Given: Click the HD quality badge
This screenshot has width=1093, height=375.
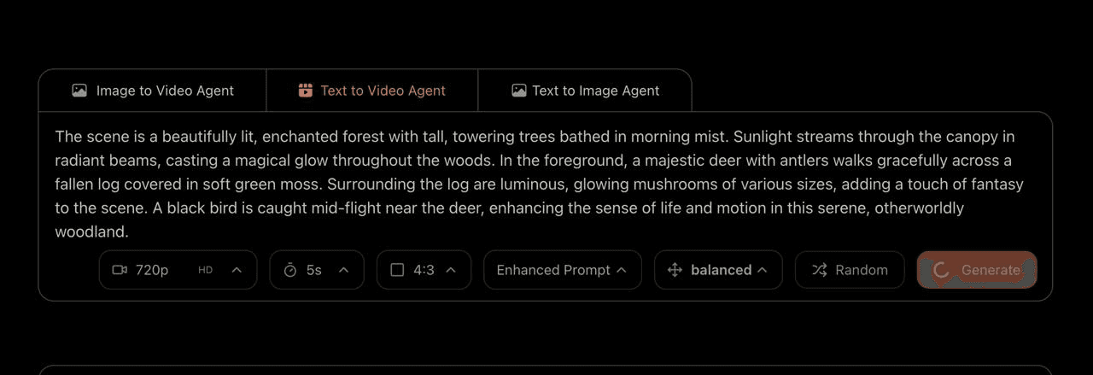Looking at the screenshot, I should (x=205, y=270).
